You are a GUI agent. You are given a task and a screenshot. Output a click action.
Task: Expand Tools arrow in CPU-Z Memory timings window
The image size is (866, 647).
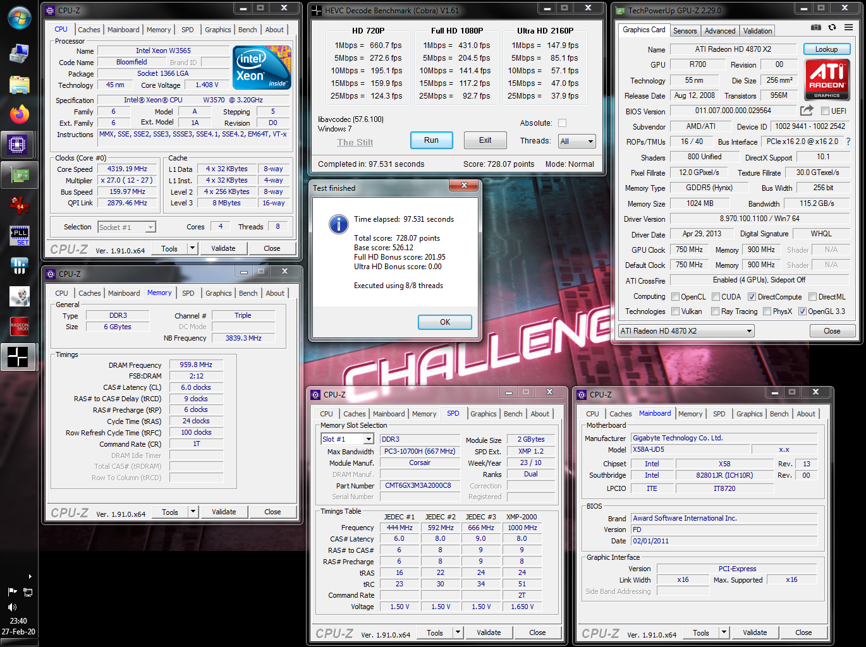point(193,512)
